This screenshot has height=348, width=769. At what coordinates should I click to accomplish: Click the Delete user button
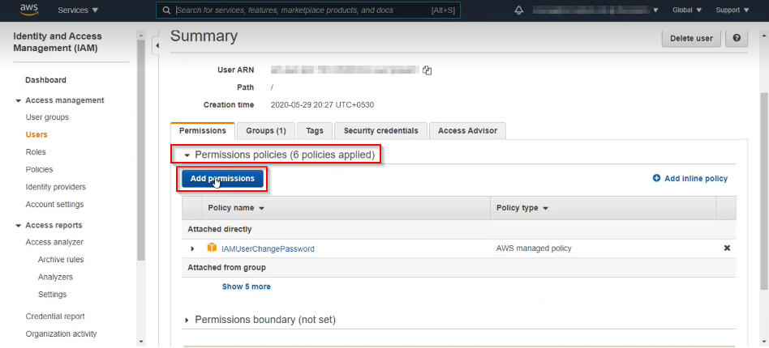[x=691, y=38]
